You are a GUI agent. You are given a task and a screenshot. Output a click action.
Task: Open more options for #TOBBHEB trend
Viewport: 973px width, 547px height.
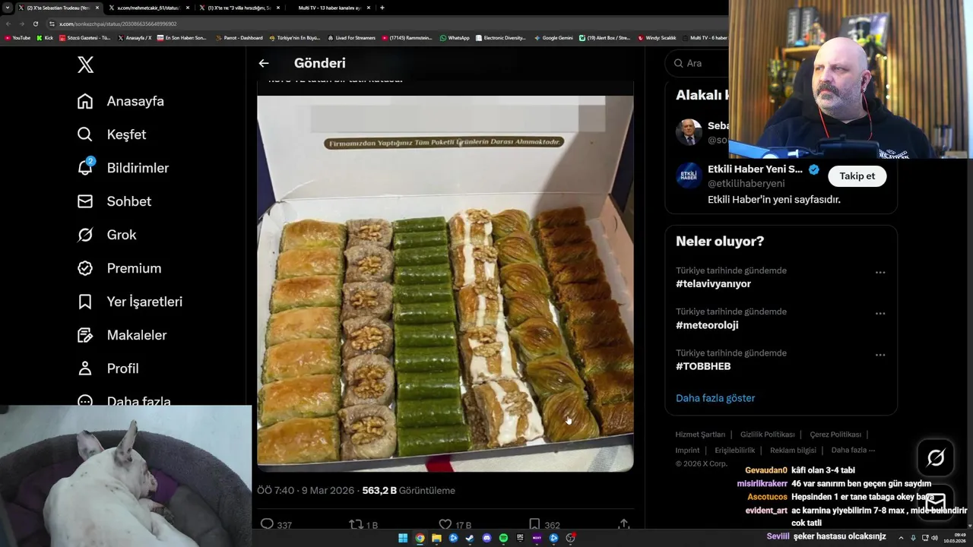[x=880, y=355]
